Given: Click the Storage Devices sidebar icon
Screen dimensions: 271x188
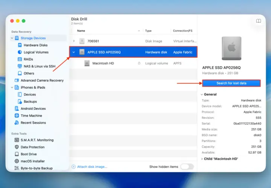Looking at the screenshot, I should [x=17, y=38].
